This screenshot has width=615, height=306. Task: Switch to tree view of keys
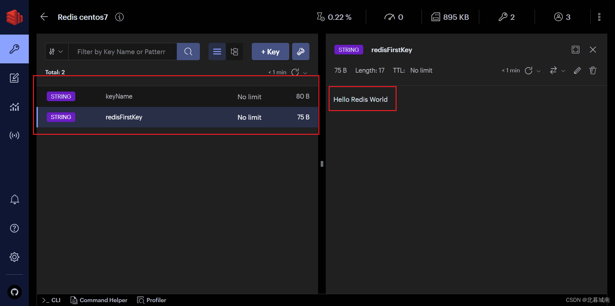click(234, 52)
